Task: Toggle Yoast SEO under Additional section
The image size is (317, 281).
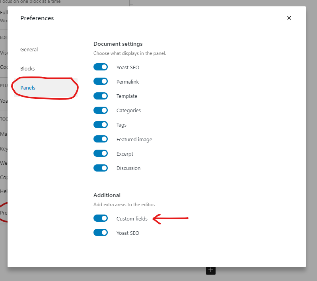Action: (x=101, y=233)
